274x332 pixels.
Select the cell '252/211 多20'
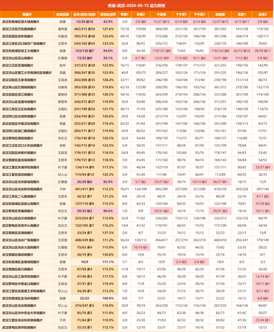(x=84, y=124)
